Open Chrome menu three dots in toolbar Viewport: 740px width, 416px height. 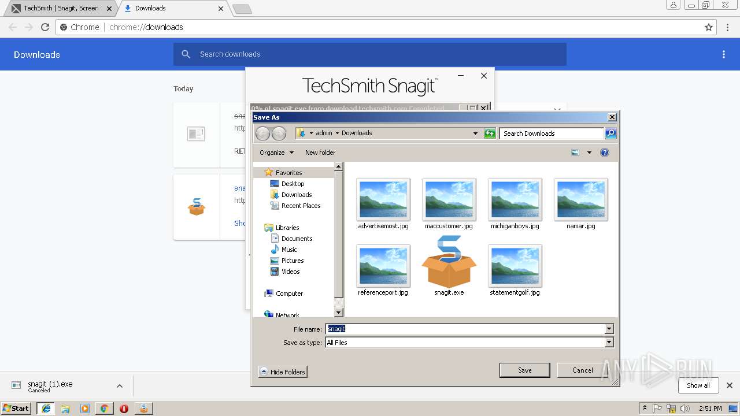point(727,27)
